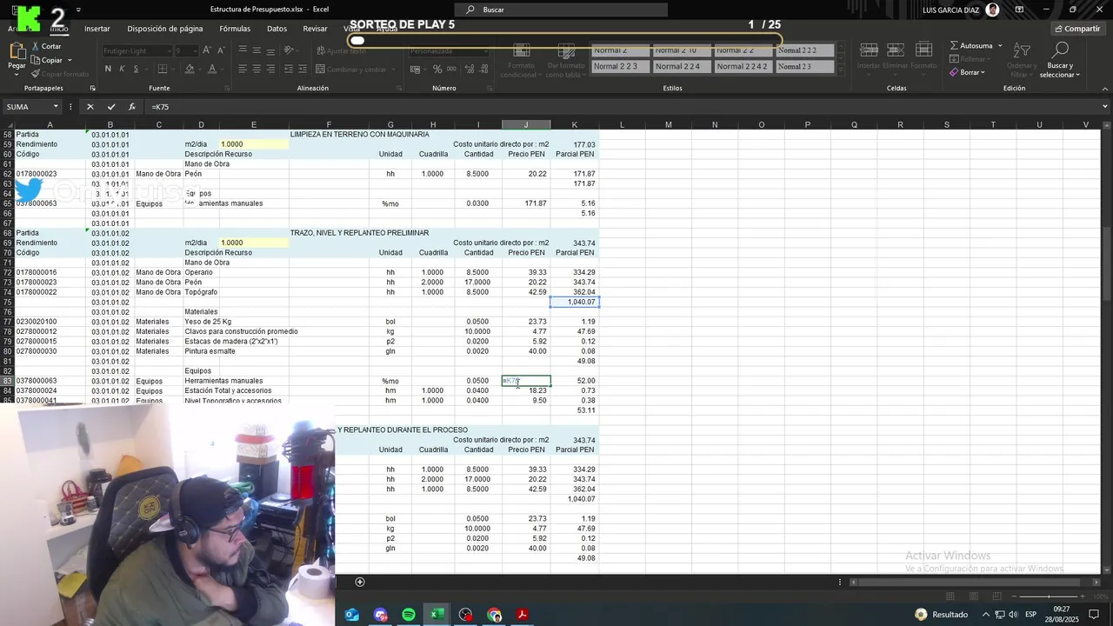Viewport: 1113px width, 626px height.
Task: Apply the Normal 2 2 4 style
Action: pos(682,66)
